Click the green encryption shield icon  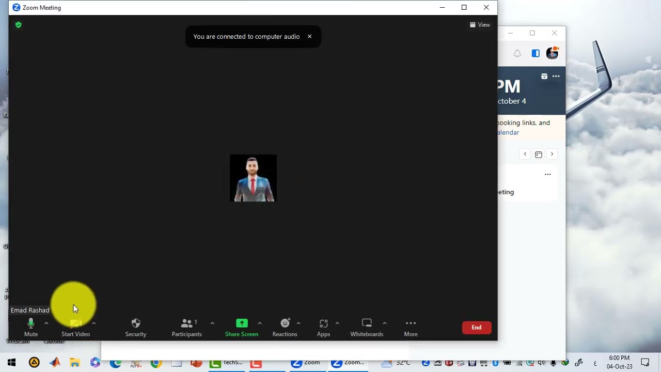click(x=19, y=25)
